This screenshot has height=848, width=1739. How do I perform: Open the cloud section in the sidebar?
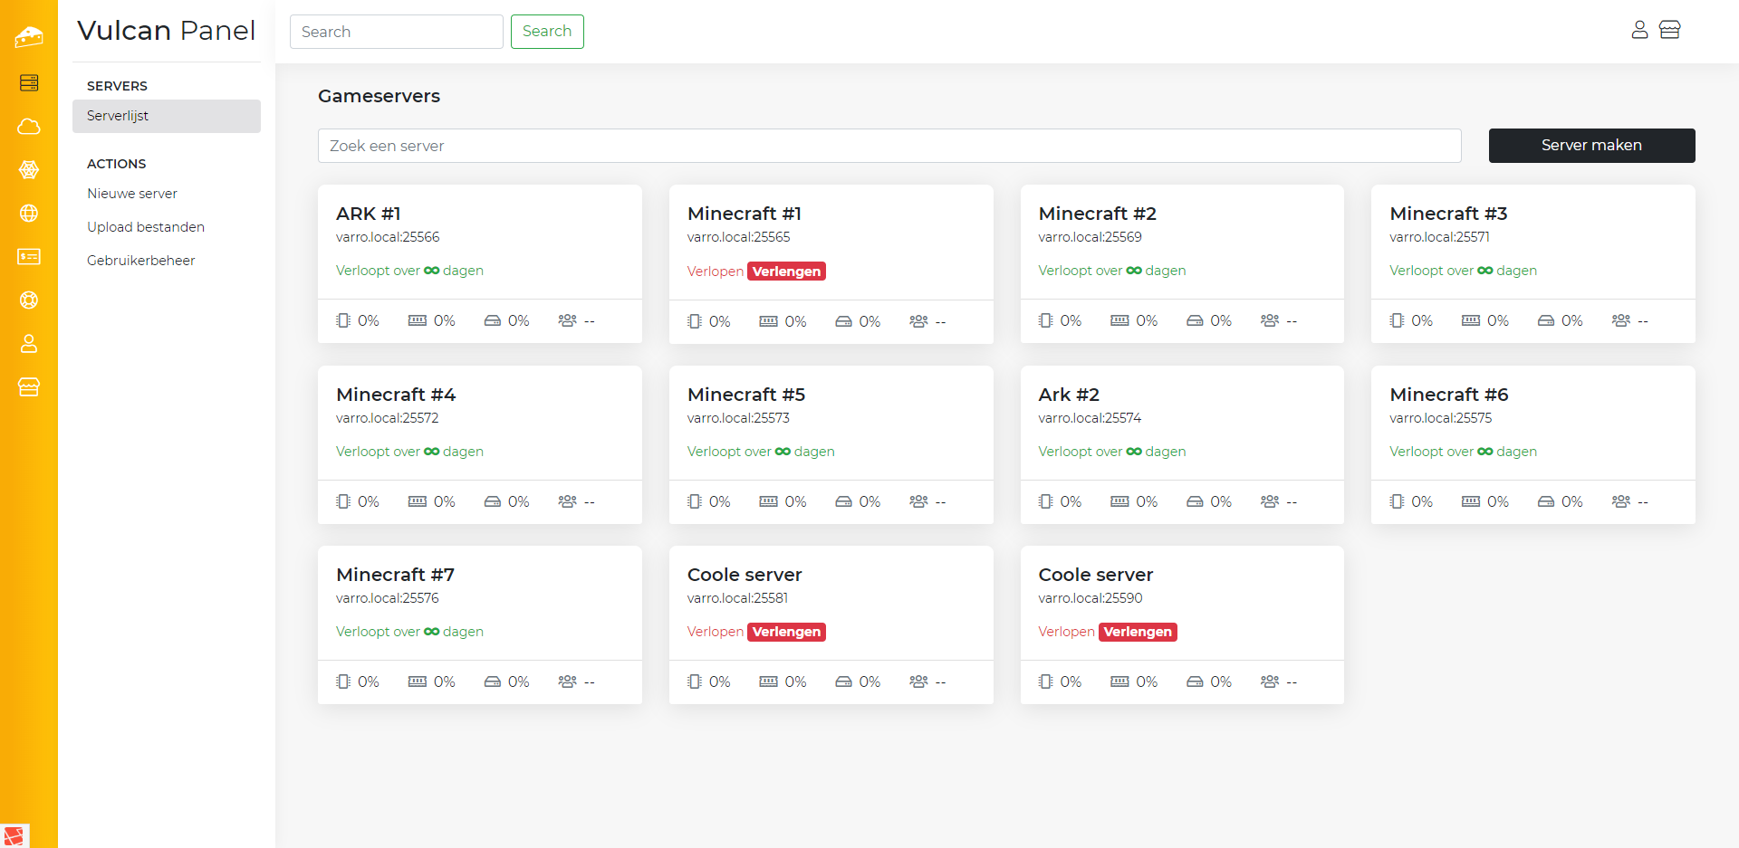tap(29, 127)
